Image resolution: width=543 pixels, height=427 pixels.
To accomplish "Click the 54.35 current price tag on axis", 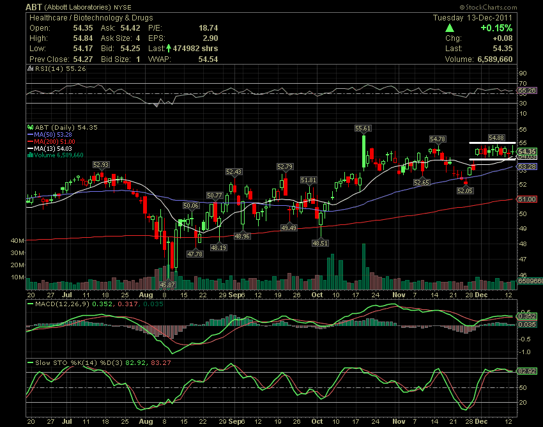I will [x=527, y=151].
